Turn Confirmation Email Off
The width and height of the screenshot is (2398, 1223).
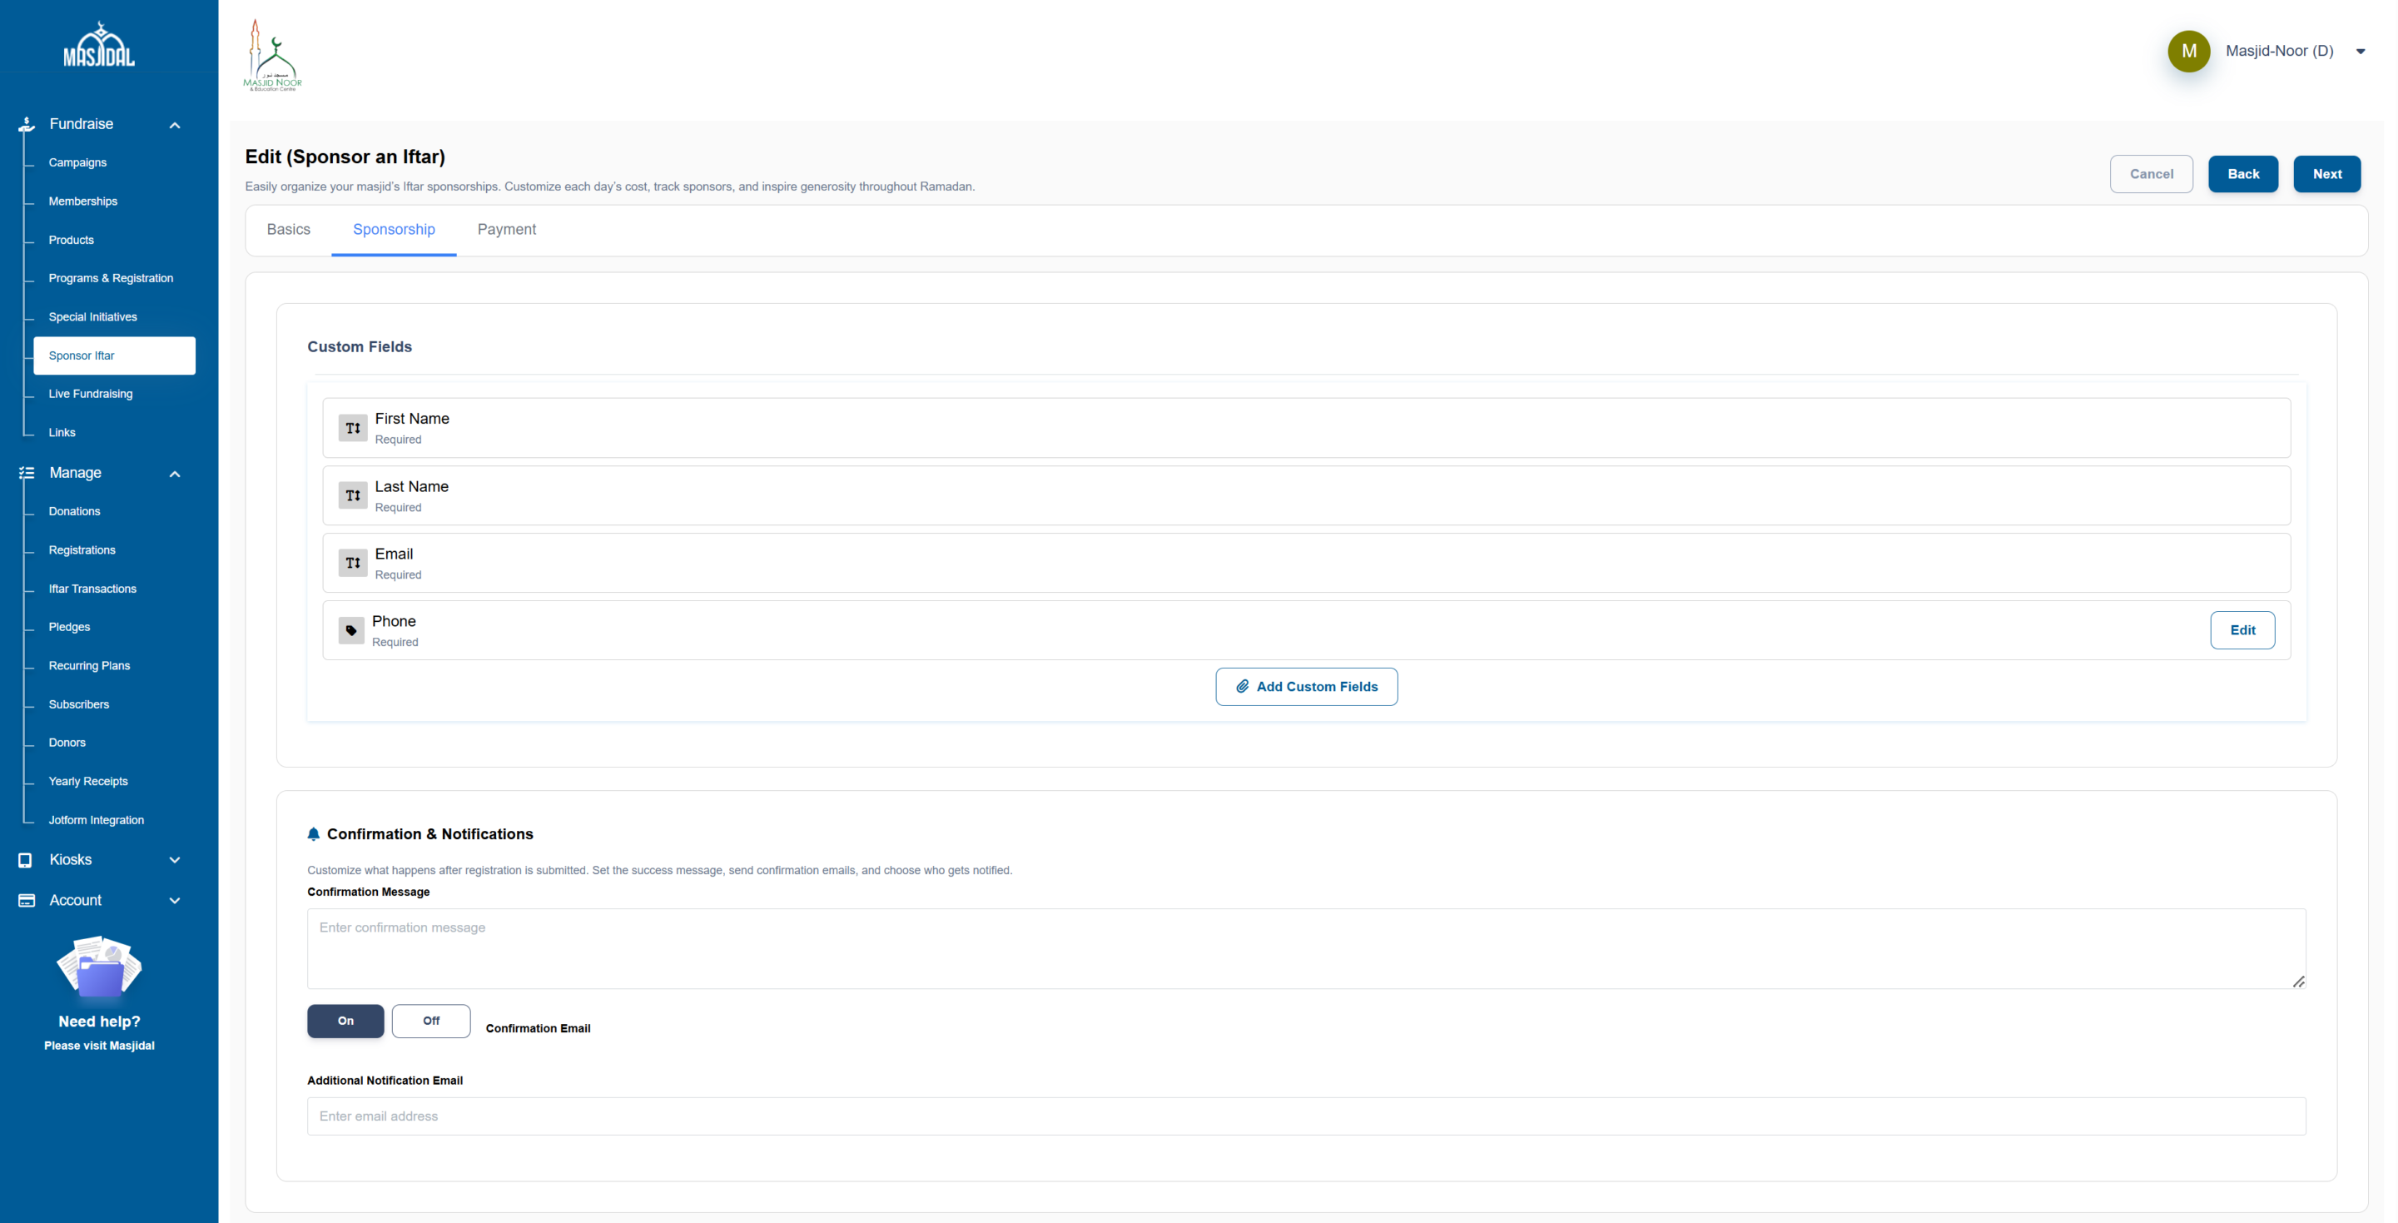point(431,1021)
